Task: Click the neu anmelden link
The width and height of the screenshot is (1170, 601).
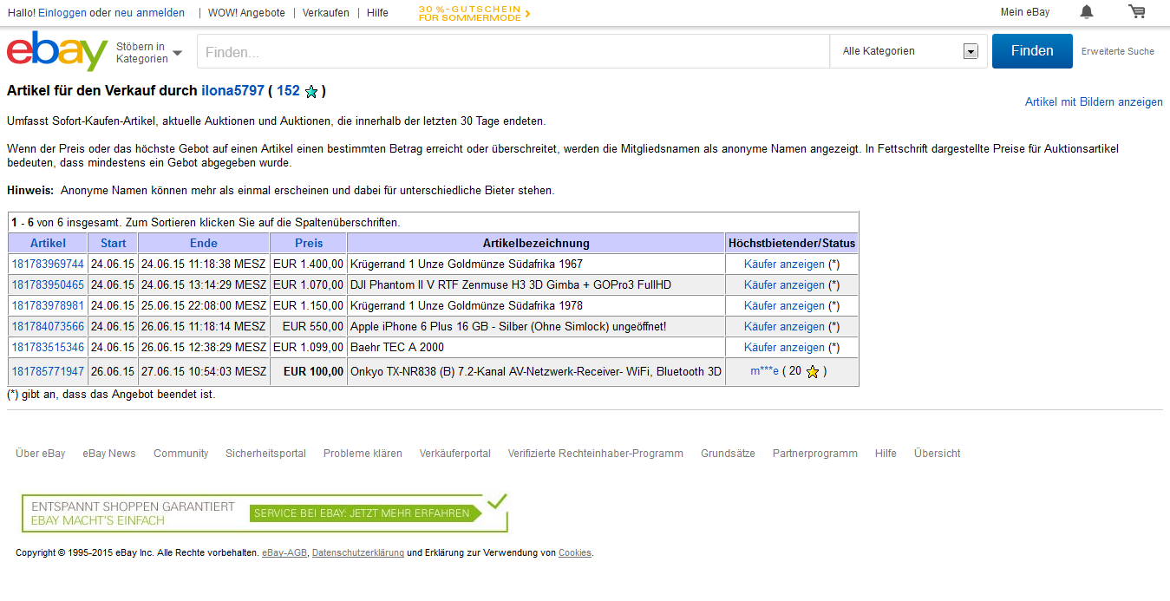Action: [x=149, y=13]
